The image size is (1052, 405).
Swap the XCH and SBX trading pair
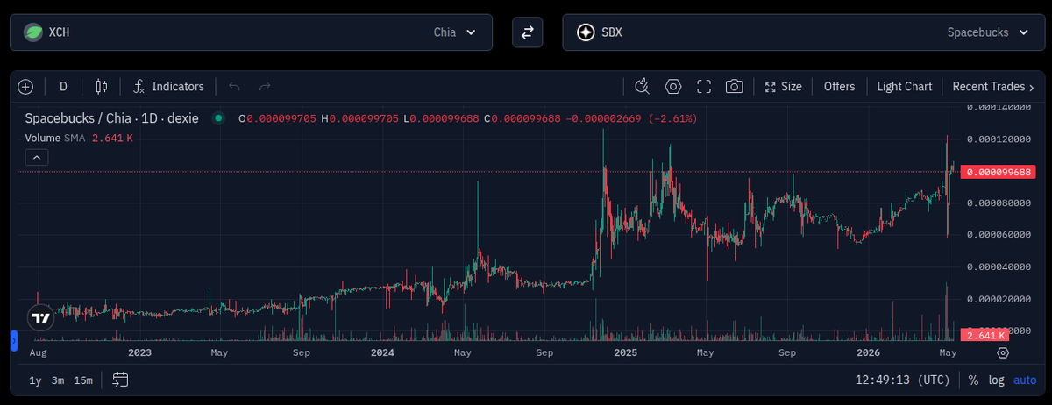[x=527, y=32]
